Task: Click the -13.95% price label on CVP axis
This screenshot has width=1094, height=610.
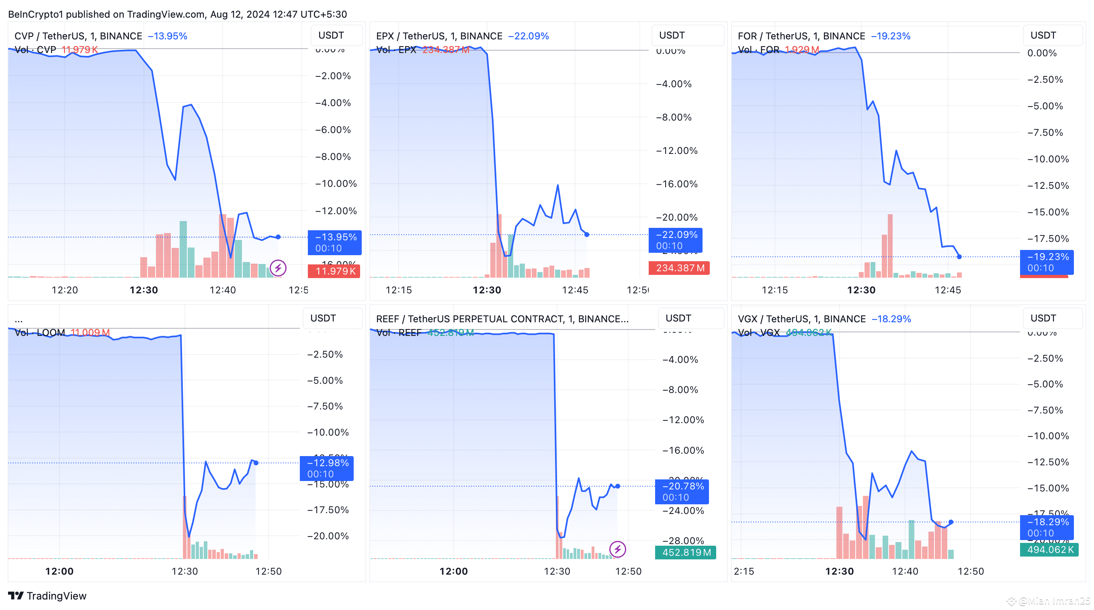Action: (x=335, y=237)
